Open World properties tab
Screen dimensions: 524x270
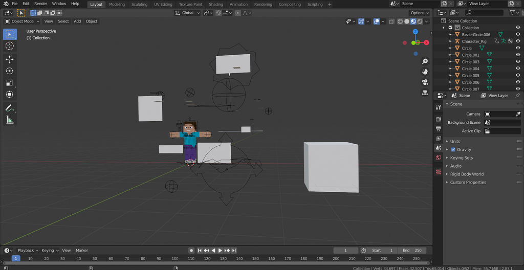click(439, 157)
